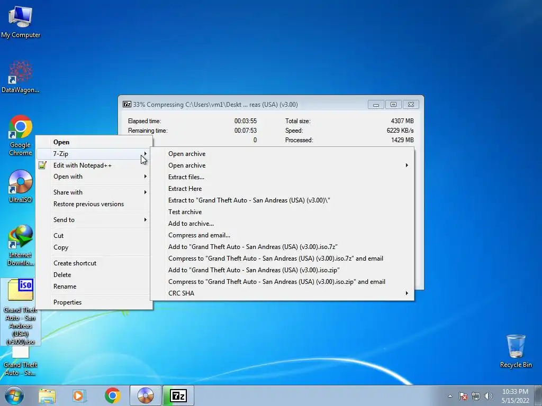Choose Add to archive...
Viewport: 542px width, 406px height.
click(x=282, y=224)
